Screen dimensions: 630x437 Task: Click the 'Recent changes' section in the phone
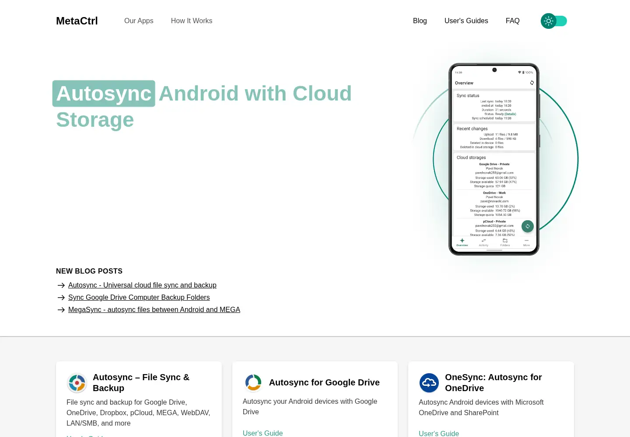(494, 137)
